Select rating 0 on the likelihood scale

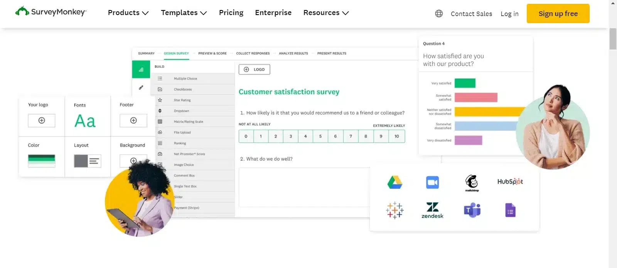pos(246,136)
